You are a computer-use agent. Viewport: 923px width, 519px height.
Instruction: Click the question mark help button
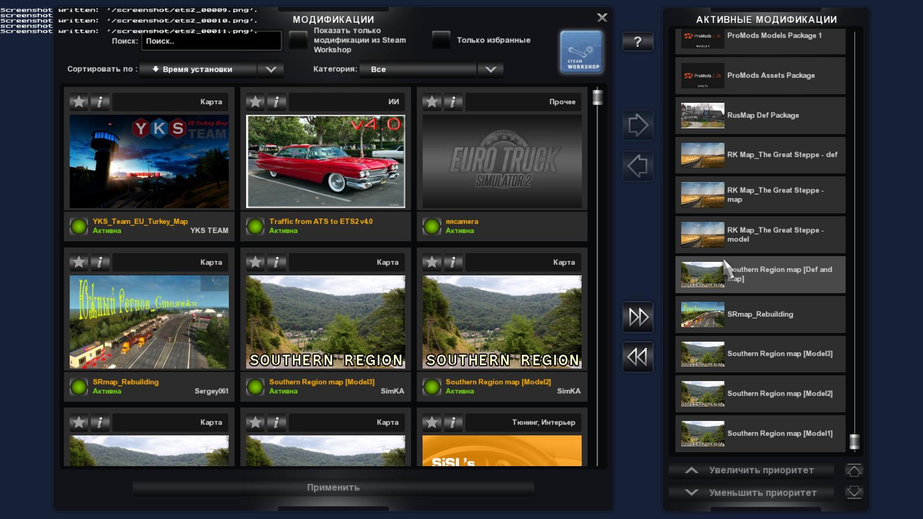tap(637, 42)
